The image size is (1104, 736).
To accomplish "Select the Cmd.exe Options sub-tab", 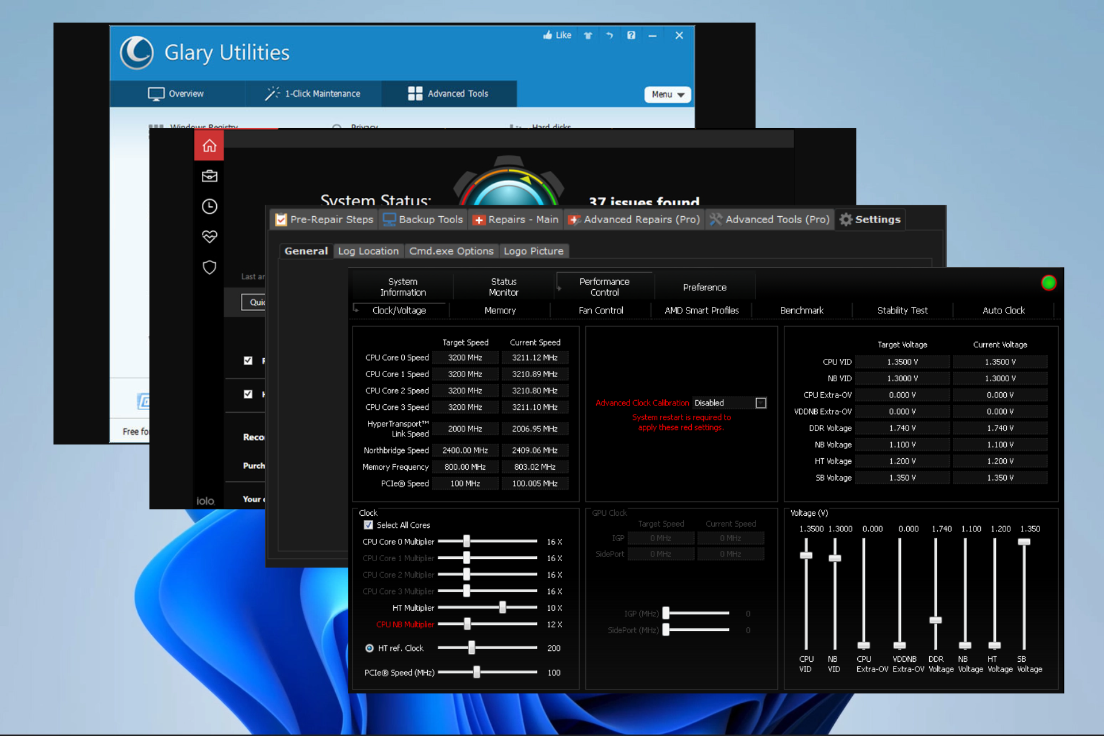I will pos(451,251).
